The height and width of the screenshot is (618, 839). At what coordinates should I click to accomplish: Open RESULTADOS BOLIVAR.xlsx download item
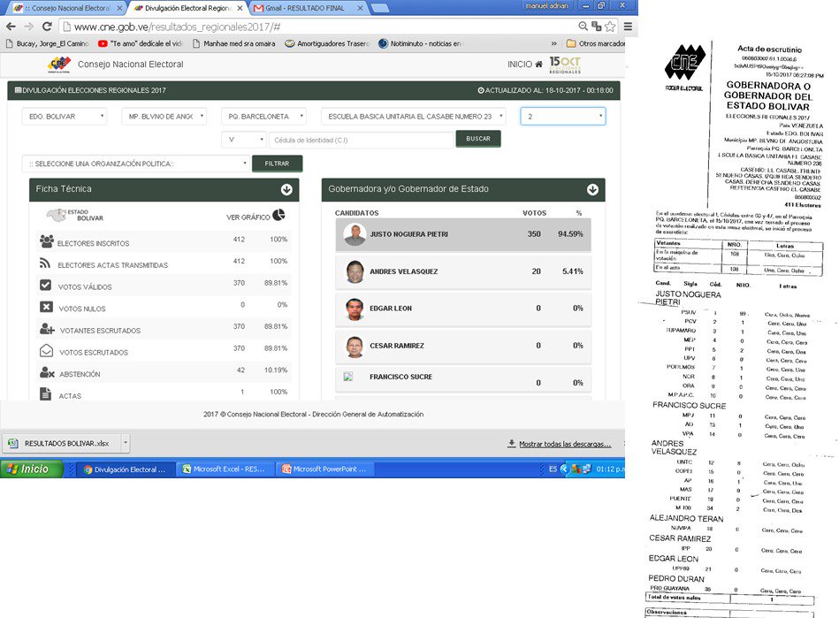tap(62, 444)
